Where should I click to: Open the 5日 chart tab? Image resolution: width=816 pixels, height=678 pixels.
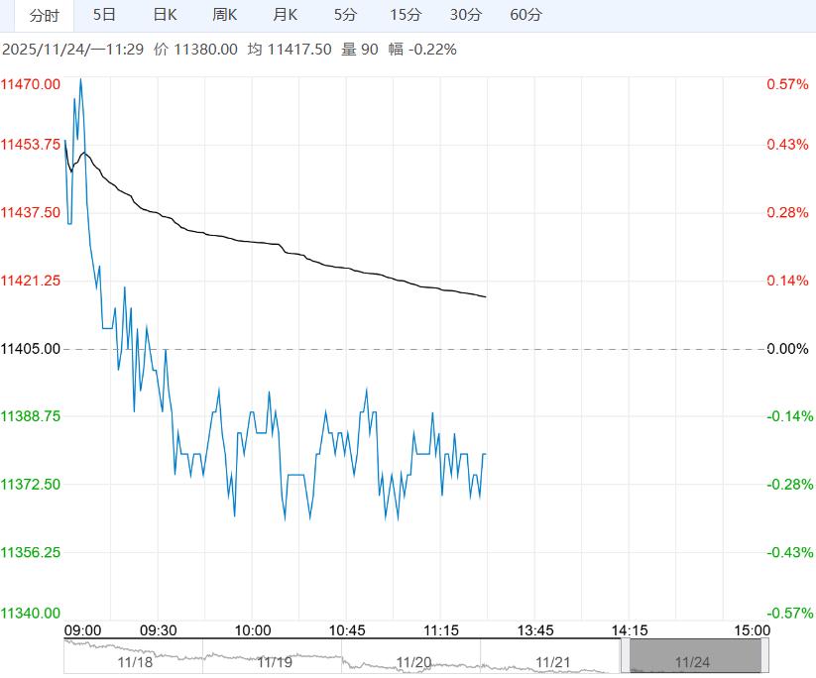pyautogui.click(x=104, y=15)
